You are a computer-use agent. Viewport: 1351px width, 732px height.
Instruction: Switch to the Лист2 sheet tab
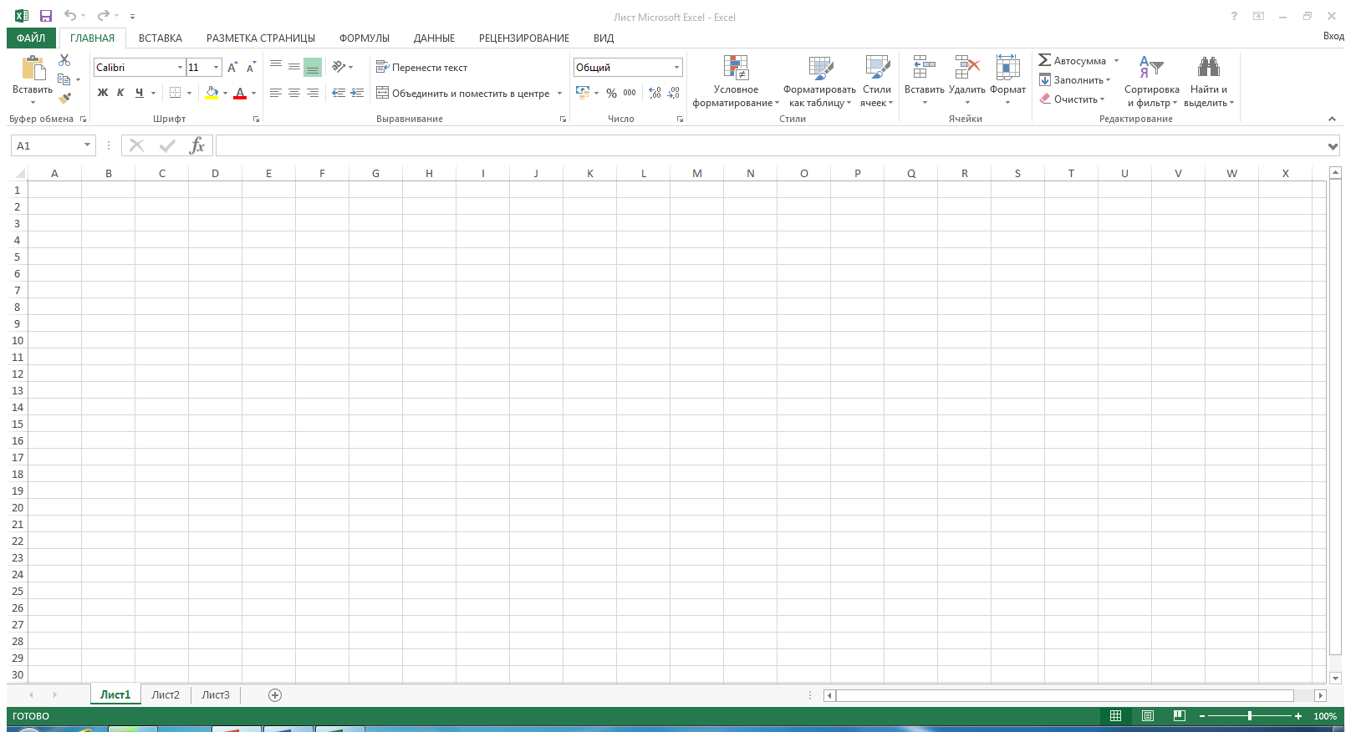[x=166, y=695]
